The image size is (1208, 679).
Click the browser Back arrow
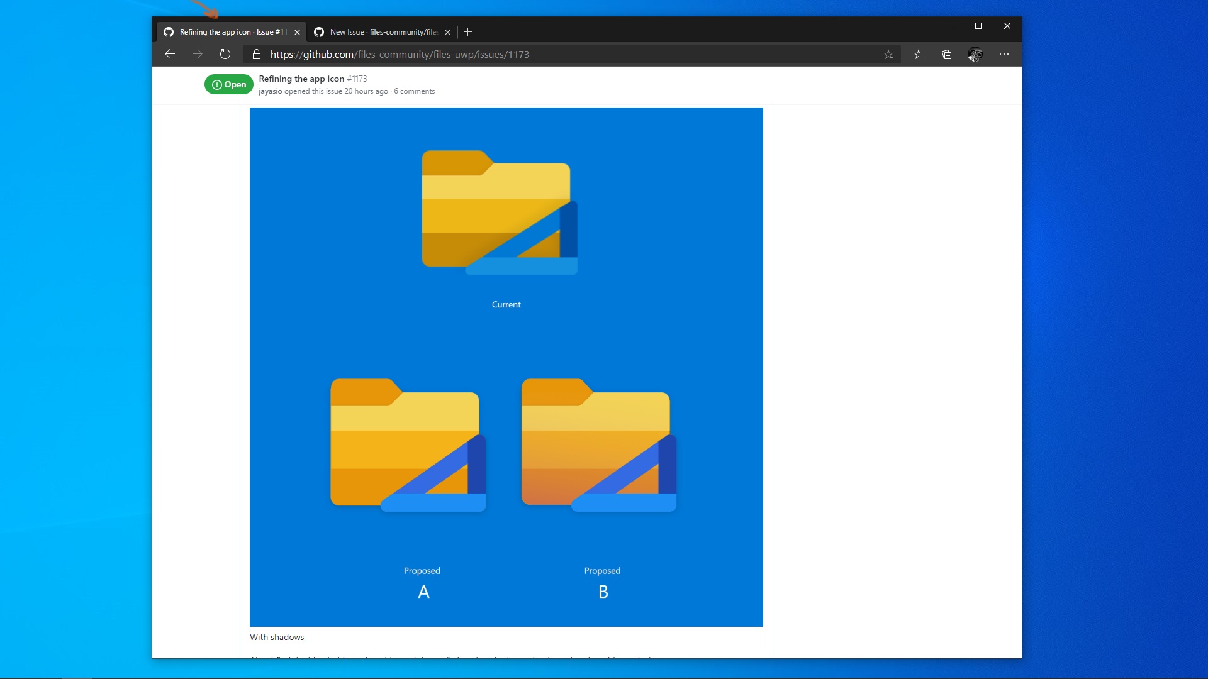pos(170,54)
